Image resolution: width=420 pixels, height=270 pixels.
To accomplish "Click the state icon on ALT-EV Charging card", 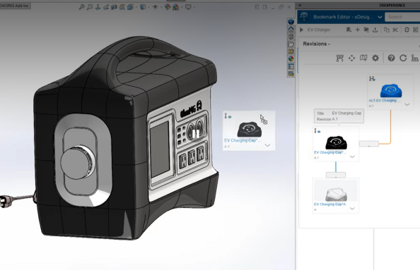I will coord(372,78).
